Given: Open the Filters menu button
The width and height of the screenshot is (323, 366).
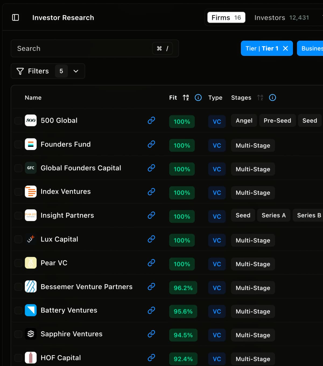Looking at the screenshot, I should [33, 71].
